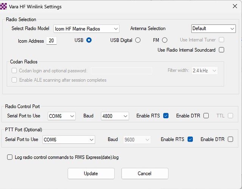Viewport: 242px width, 189px height.
Task: Close the Vara HF Winlink Settings dialog
Action: tap(232, 6)
